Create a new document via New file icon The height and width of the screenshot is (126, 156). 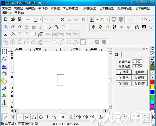(x=6, y=19)
